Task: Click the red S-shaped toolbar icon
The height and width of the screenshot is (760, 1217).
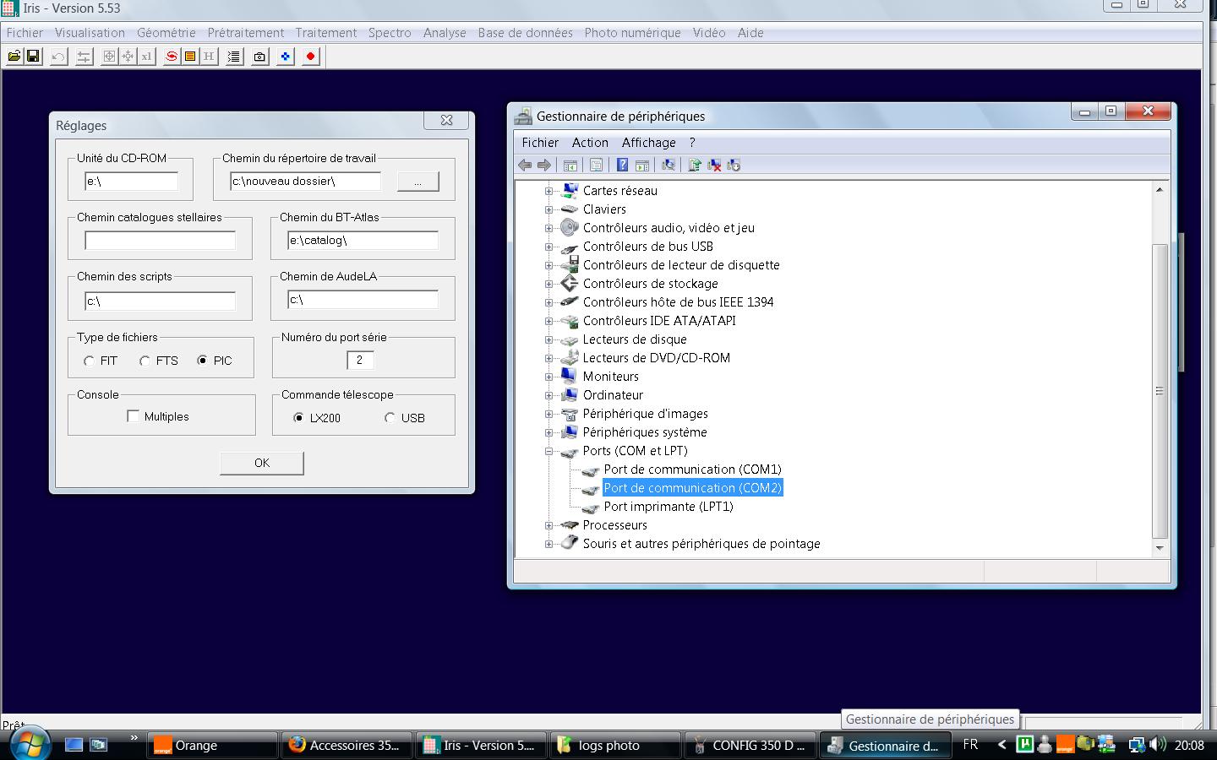Action: coord(172,57)
